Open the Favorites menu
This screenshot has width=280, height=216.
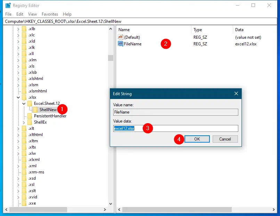point(50,14)
